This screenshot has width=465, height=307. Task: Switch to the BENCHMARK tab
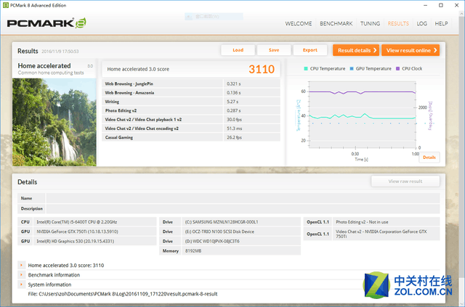336,23
